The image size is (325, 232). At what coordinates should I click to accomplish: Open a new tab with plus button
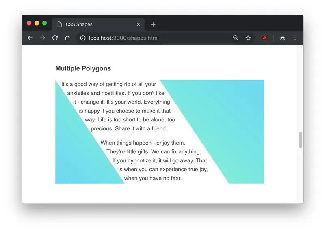point(153,24)
